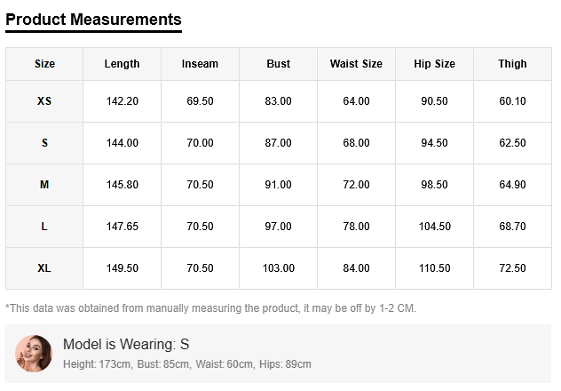Click the Size column header
561x391 pixels.
coord(44,64)
